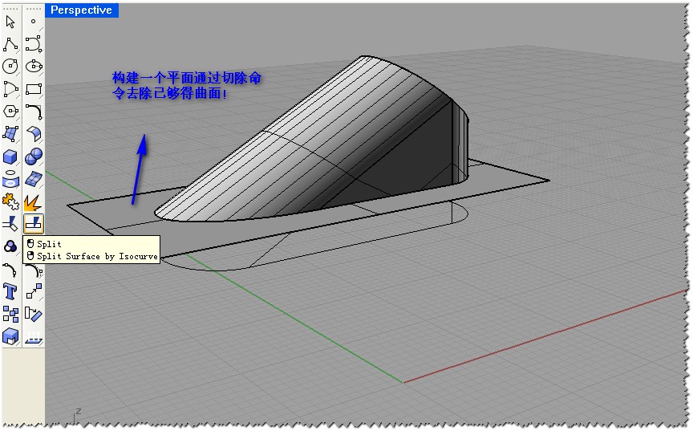Choose the Points on curve edit tool
Viewport: 697px width, 435px height.
click(10, 270)
